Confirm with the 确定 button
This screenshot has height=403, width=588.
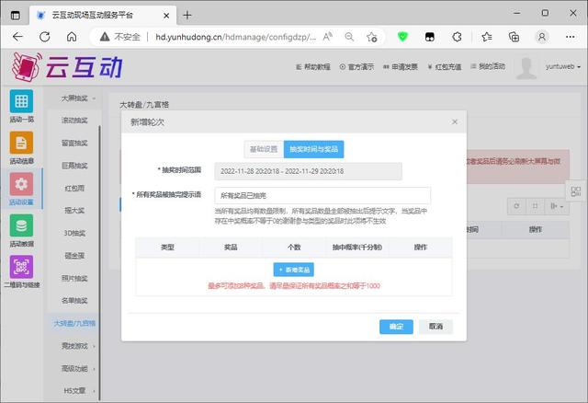[396, 327]
